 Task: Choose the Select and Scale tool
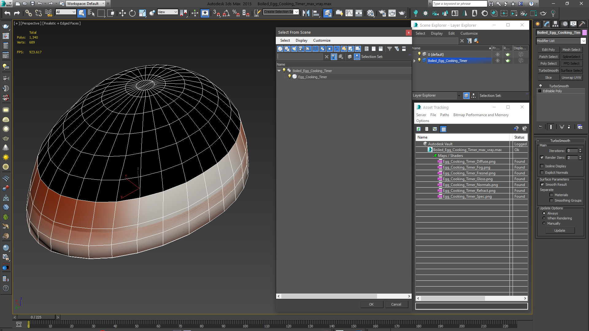click(x=142, y=13)
